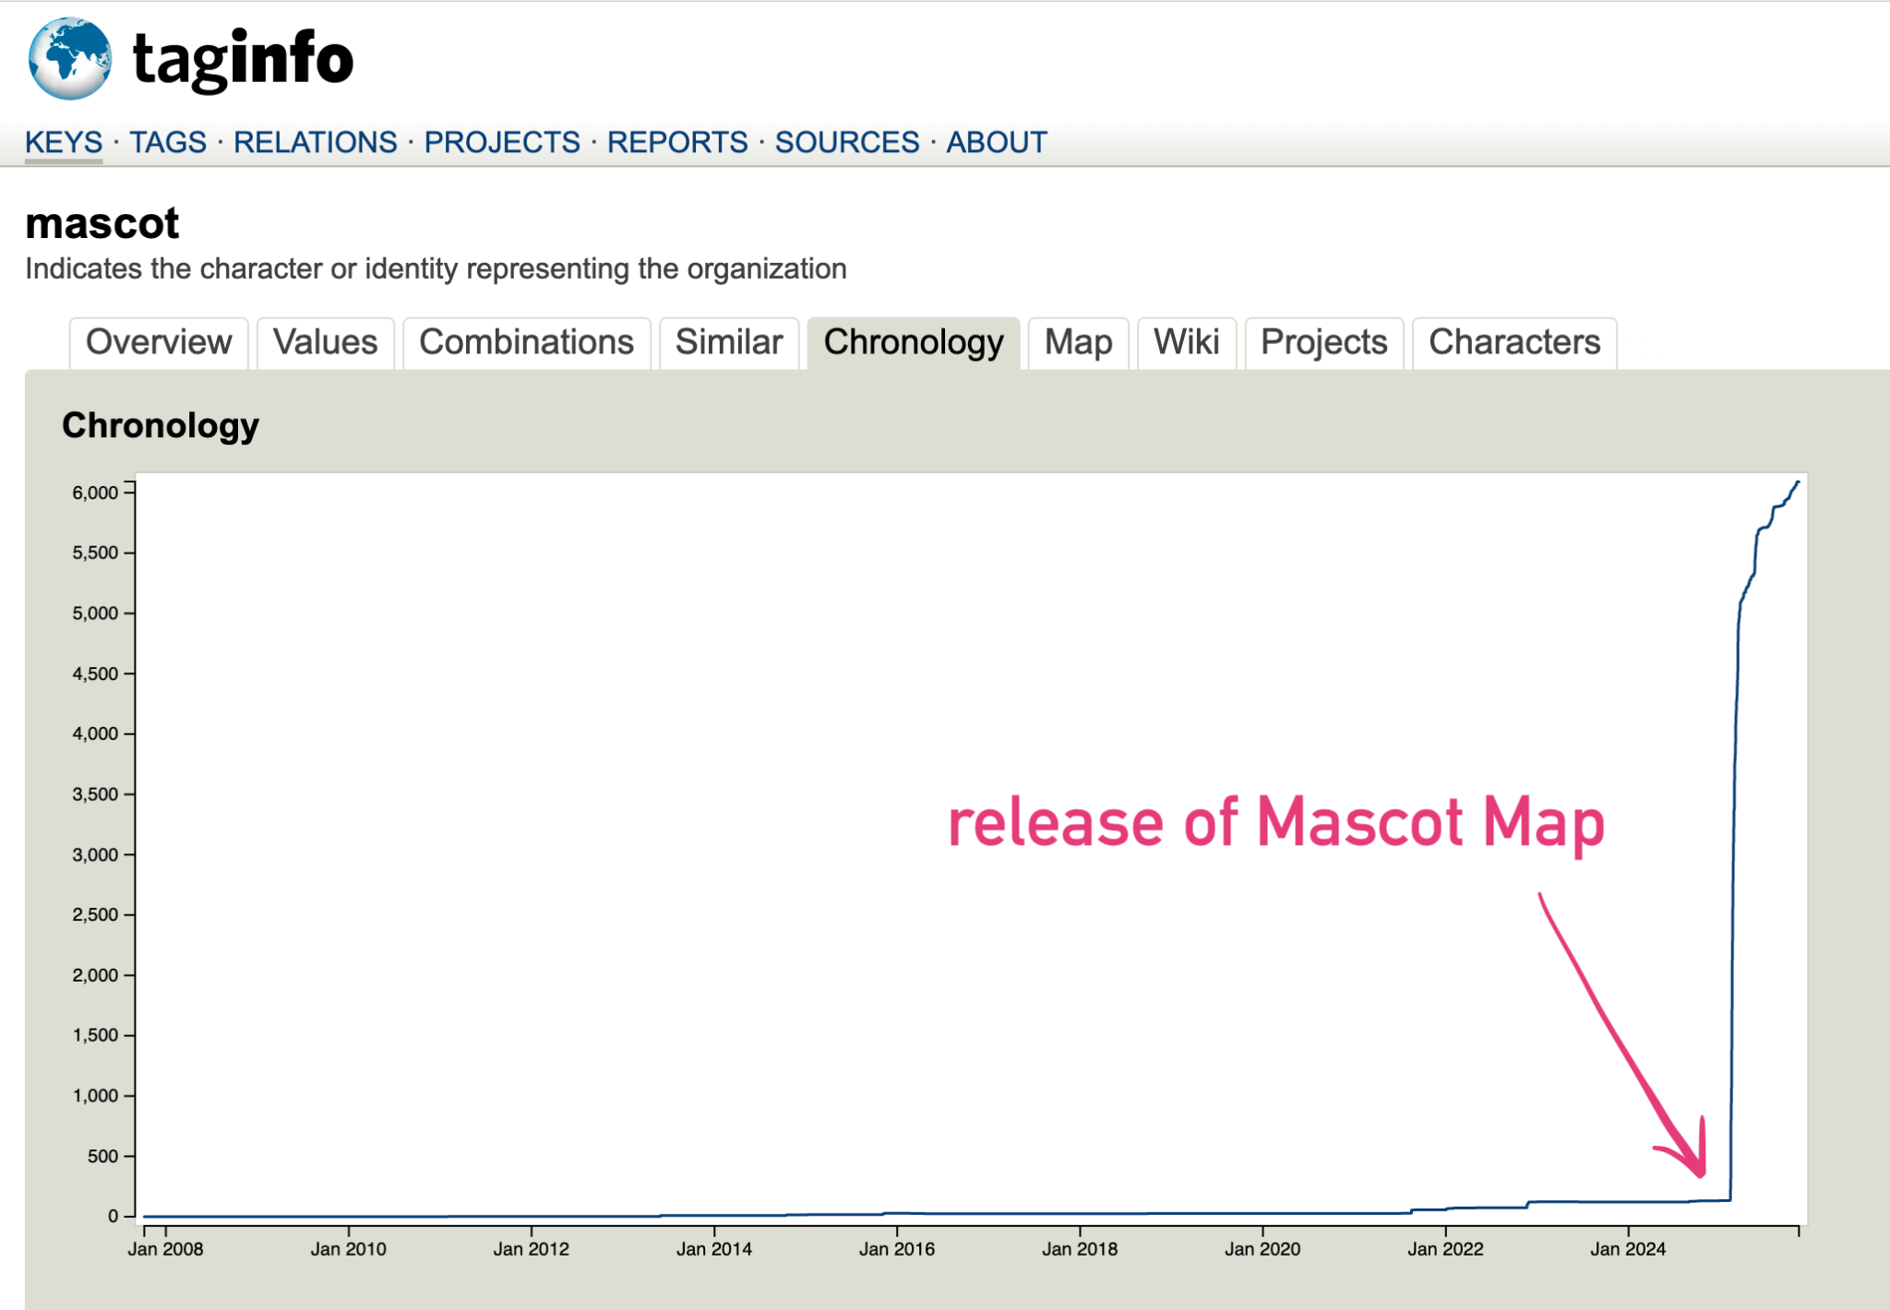Viewport: 1890px width, 1310px height.
Task: Open the PROJECTS navigation link
Action: [x=502, y=141]
